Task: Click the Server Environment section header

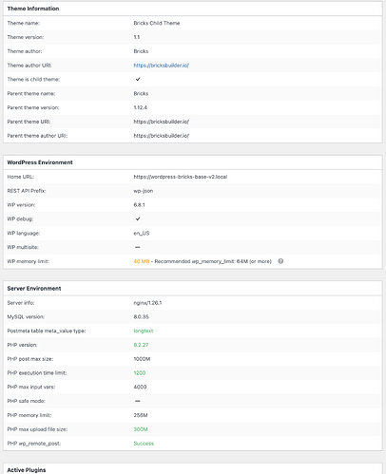Action: click(34, 289)
